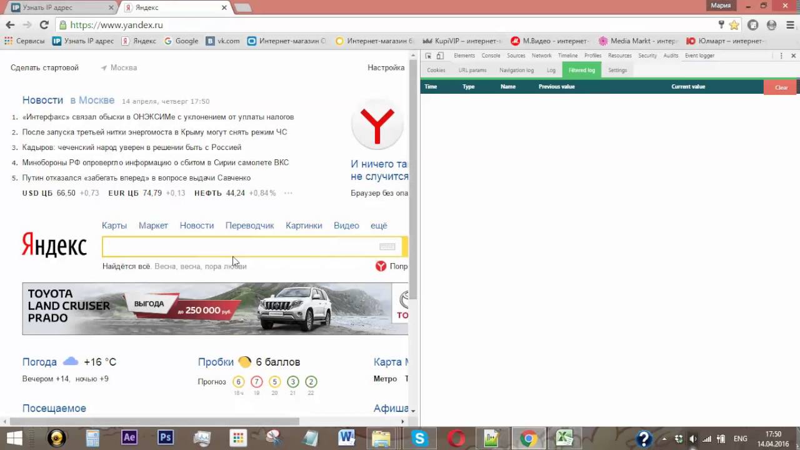Open Photoshop from the taskbar
This screenshot has height=450, width=800.
pyautogui.click(x=166, y=437)
